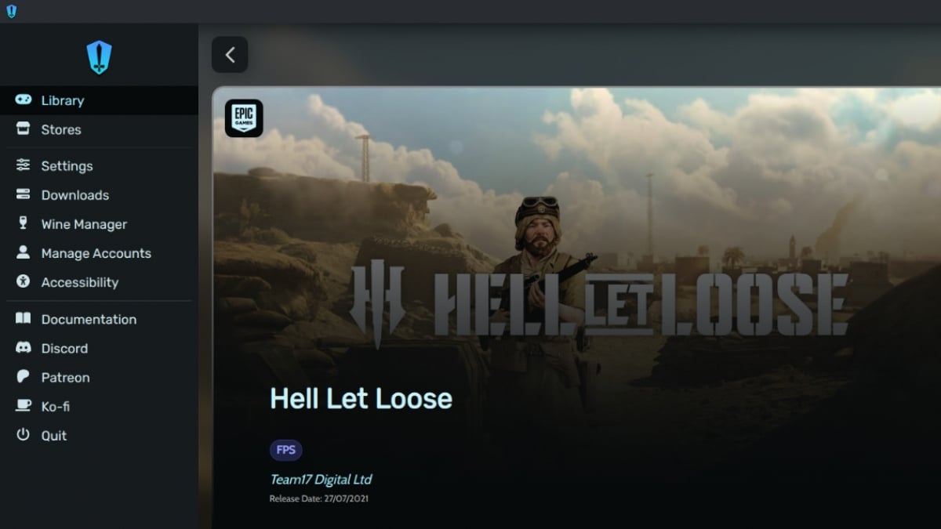
Task: Click the Library gamepad icon
Action: (x=24, y=100)
